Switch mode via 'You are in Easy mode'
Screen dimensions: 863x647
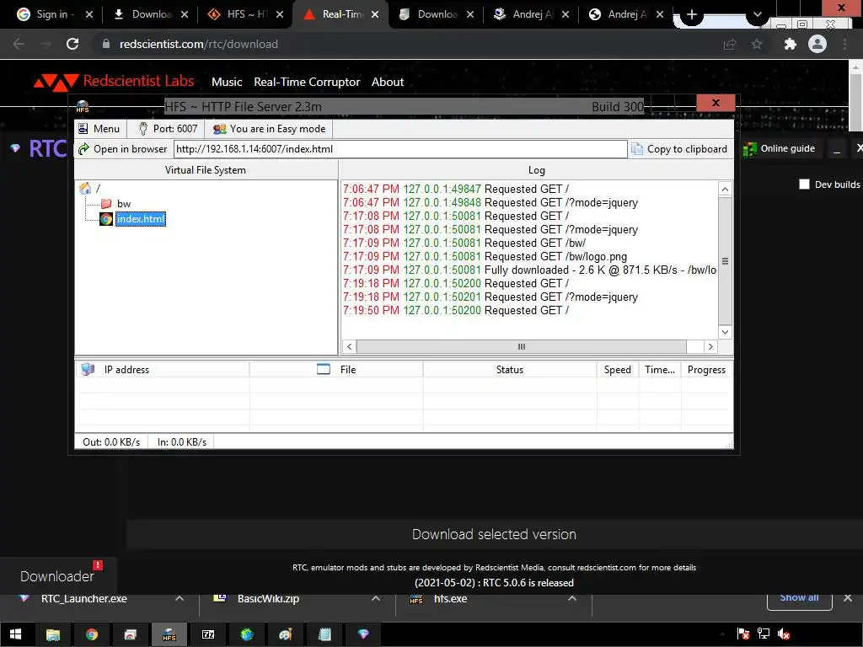(x=269, y=129)
